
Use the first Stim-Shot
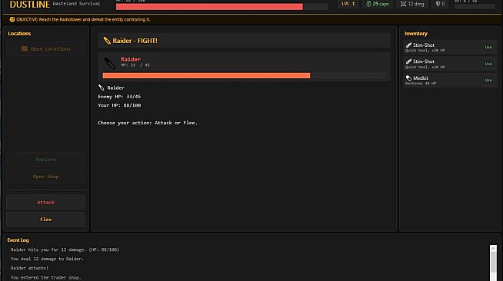coord(488,47)
